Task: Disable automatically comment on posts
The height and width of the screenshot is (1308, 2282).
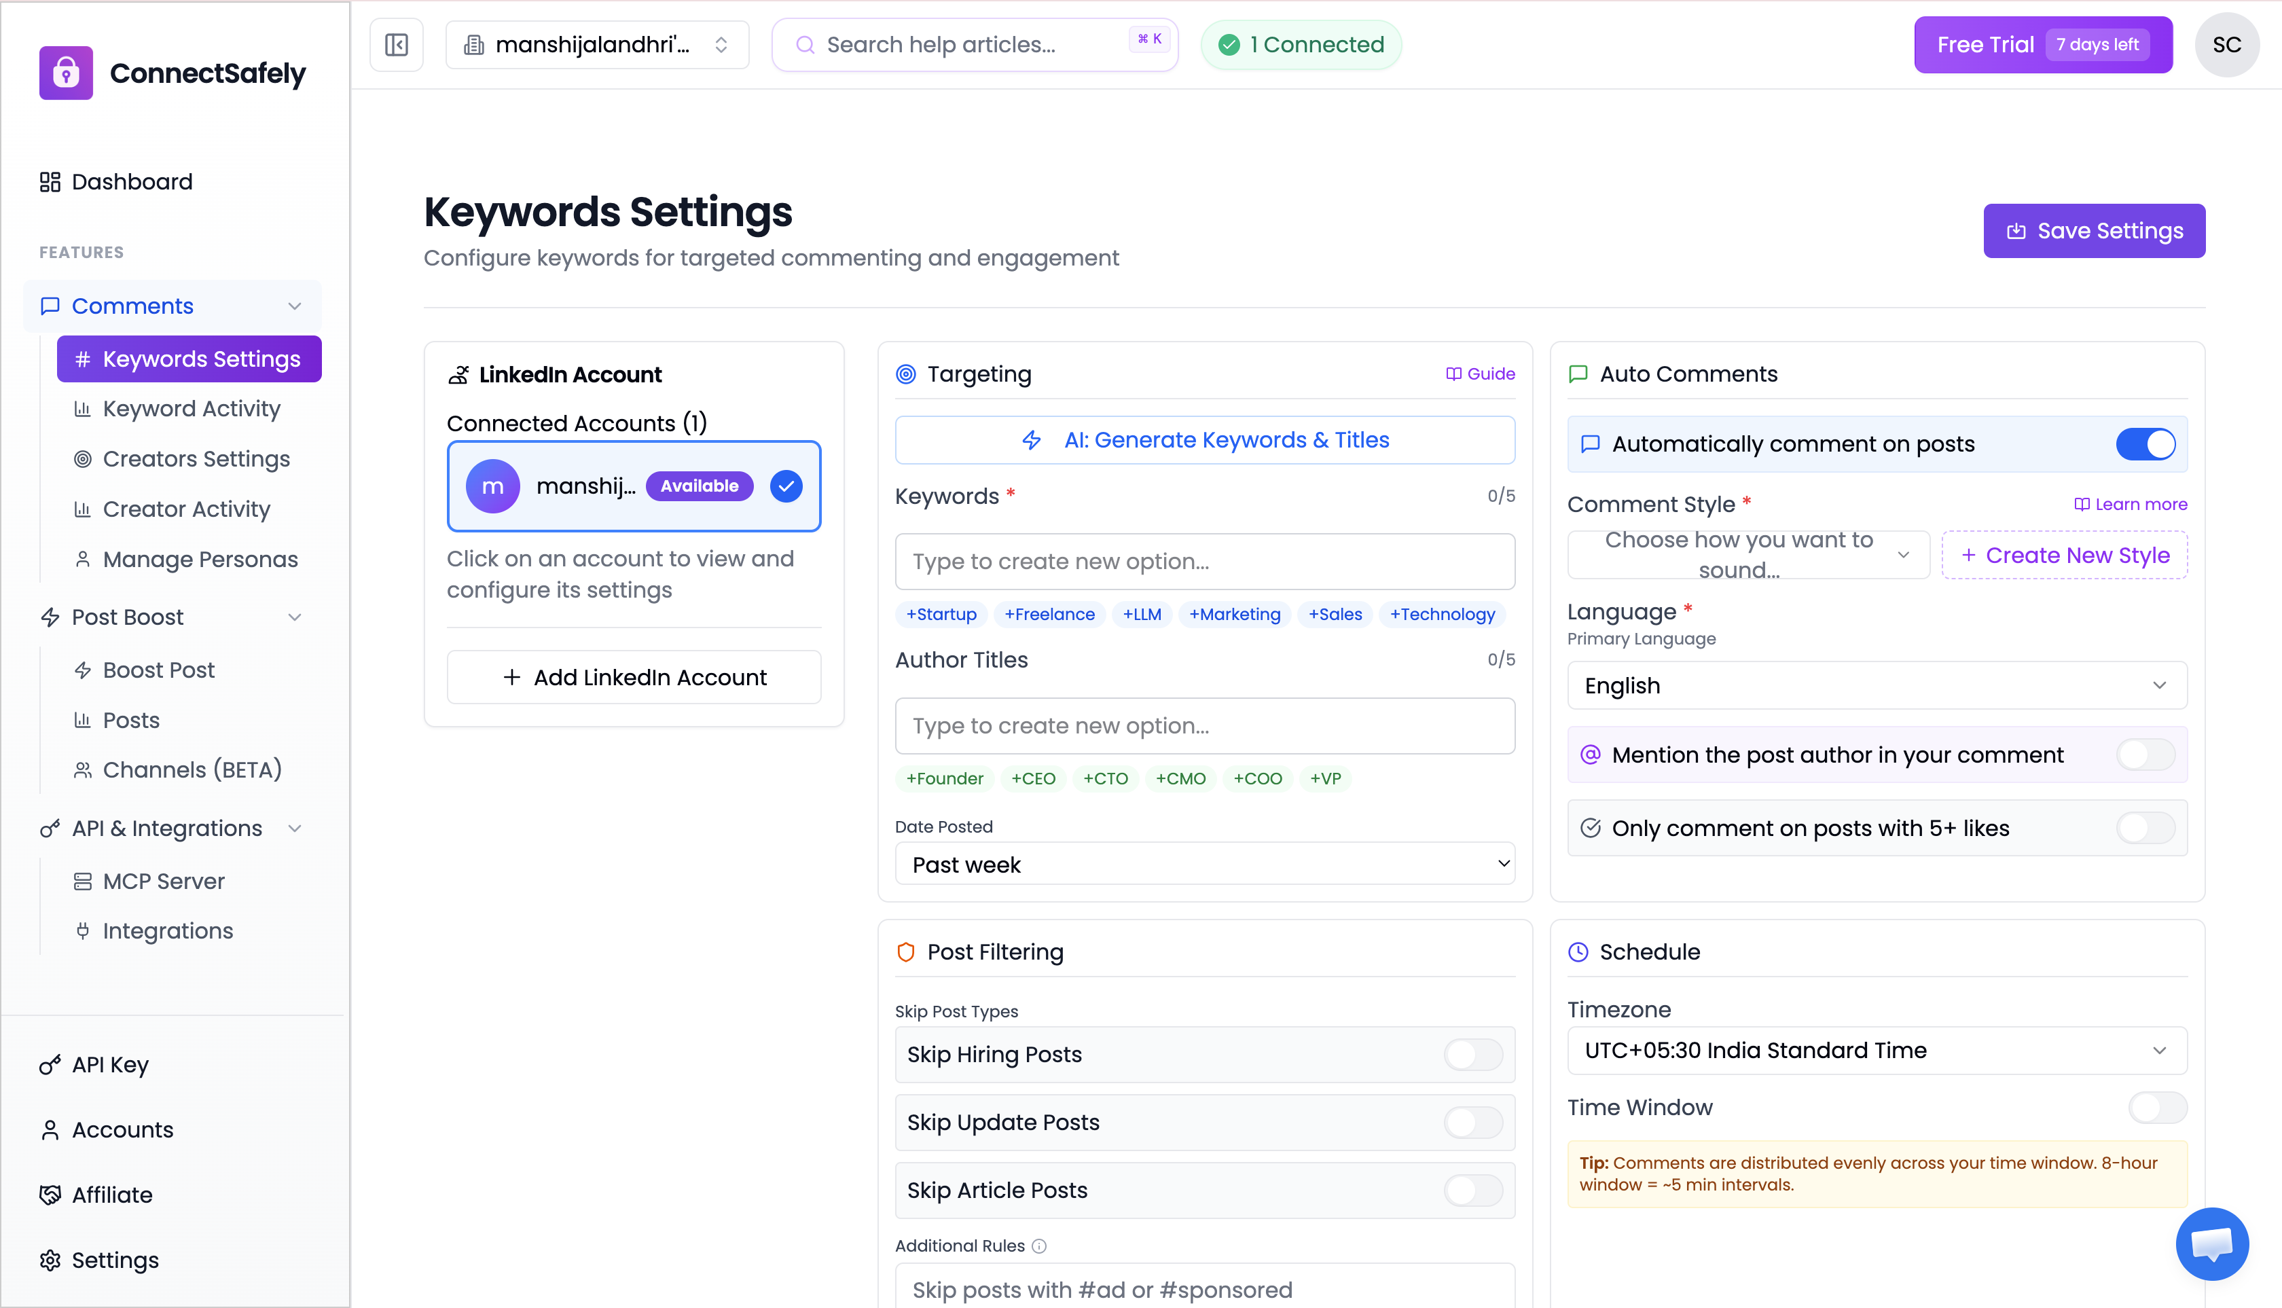Action: point(2146,443)
